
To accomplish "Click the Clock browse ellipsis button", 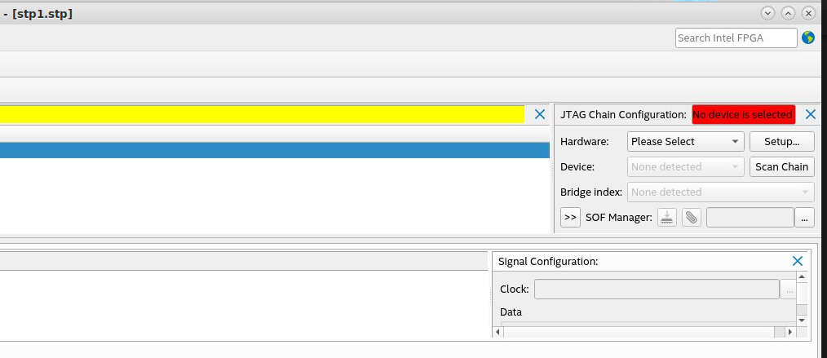I will click(789, 289).
